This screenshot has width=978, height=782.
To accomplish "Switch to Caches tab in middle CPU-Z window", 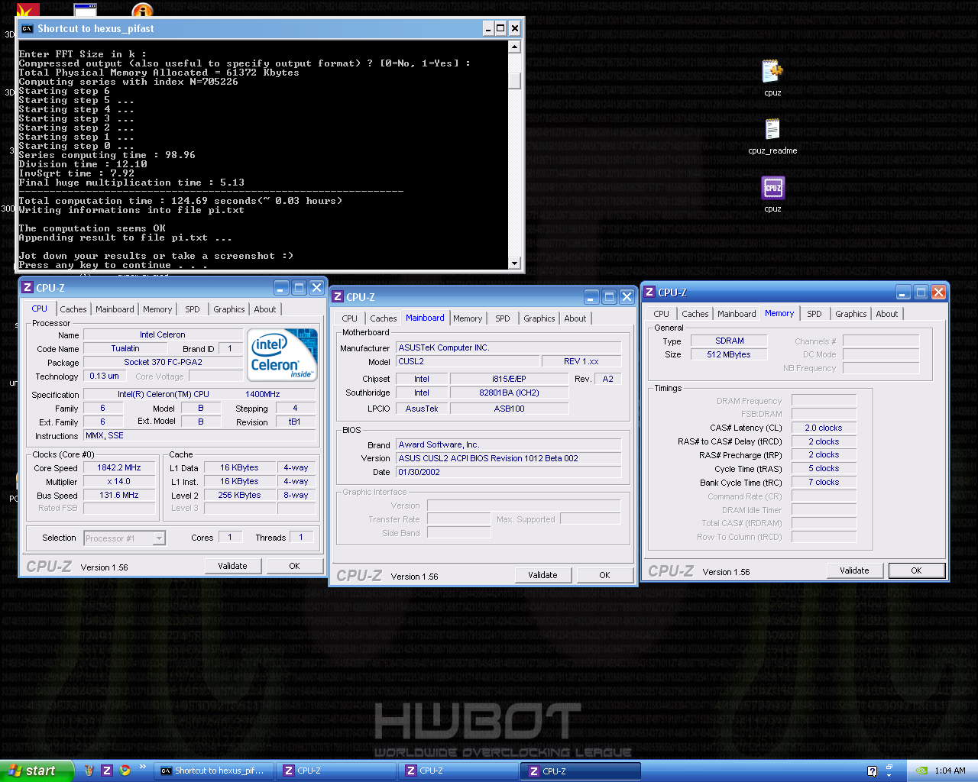I will click(x=384, y=318).
